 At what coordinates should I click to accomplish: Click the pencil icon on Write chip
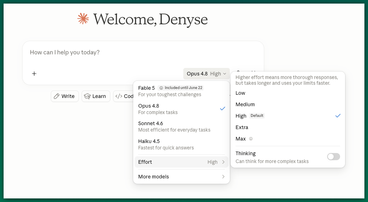tap(57, 96)
